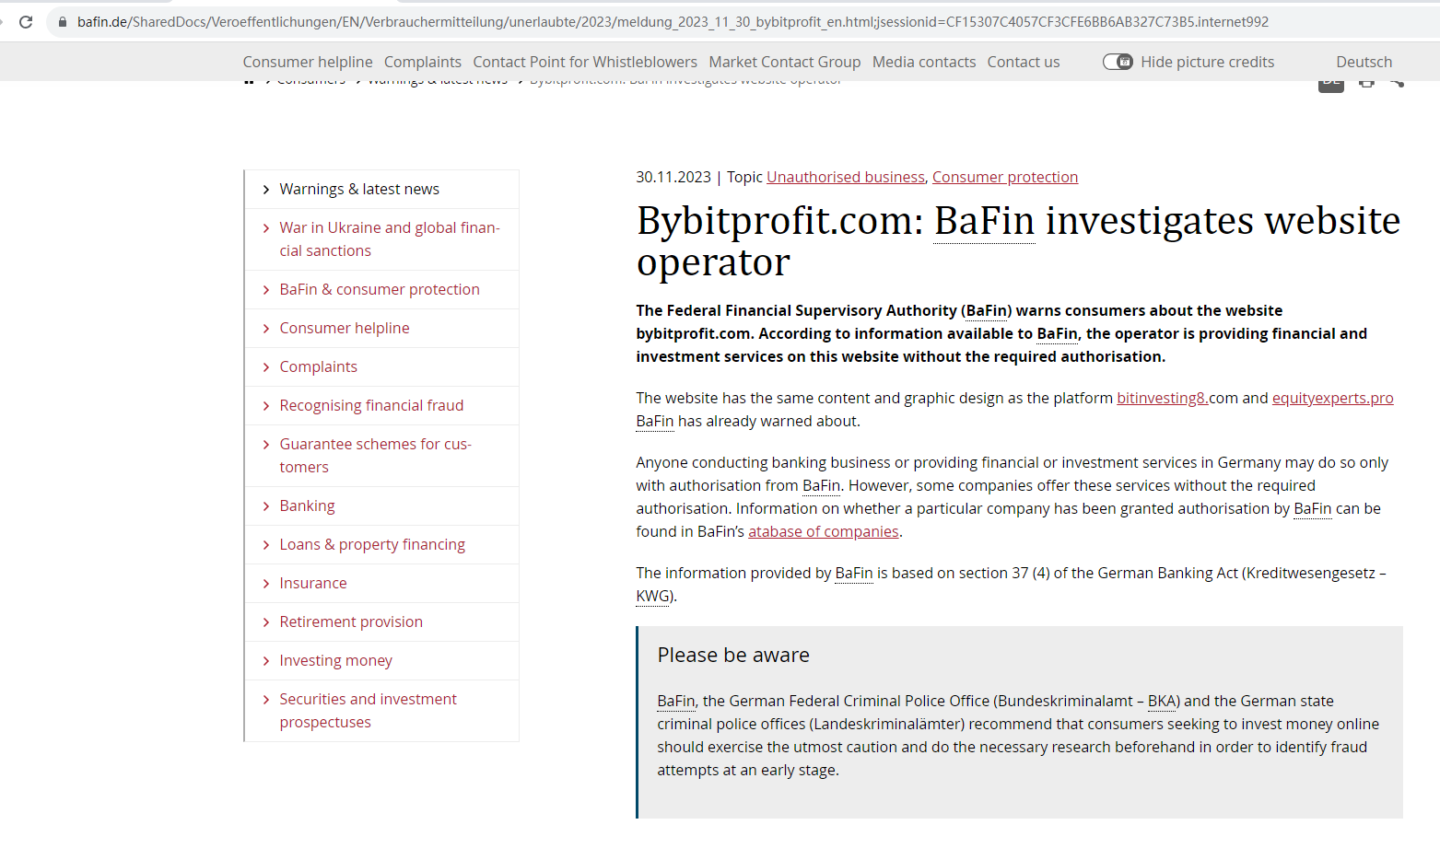Viewport: 1440px width, 848px height.
Task: Click the Please be aware box heading
Action: pos(733,655)
